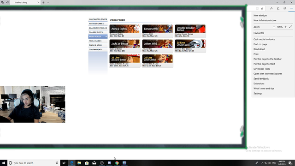Show the tabs you've set aside

[x=2, y=2]
